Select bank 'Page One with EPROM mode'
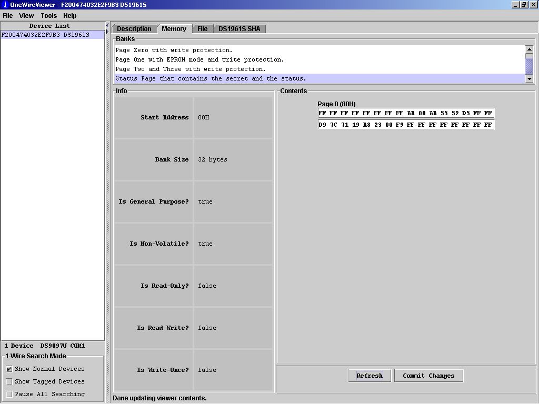Screen dimensions: 539x404 click(x=320, y=60)
